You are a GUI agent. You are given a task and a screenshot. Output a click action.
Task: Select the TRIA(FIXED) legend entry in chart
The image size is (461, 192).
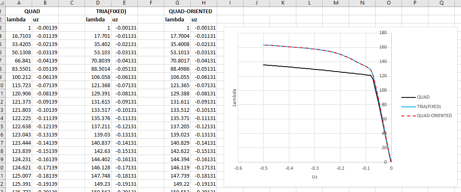click(x=421, y=106)
